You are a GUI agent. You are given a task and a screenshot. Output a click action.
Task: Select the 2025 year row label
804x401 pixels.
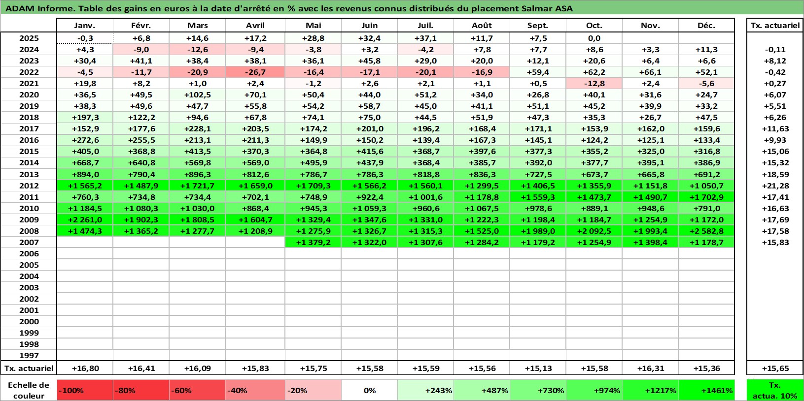(29, 38)
